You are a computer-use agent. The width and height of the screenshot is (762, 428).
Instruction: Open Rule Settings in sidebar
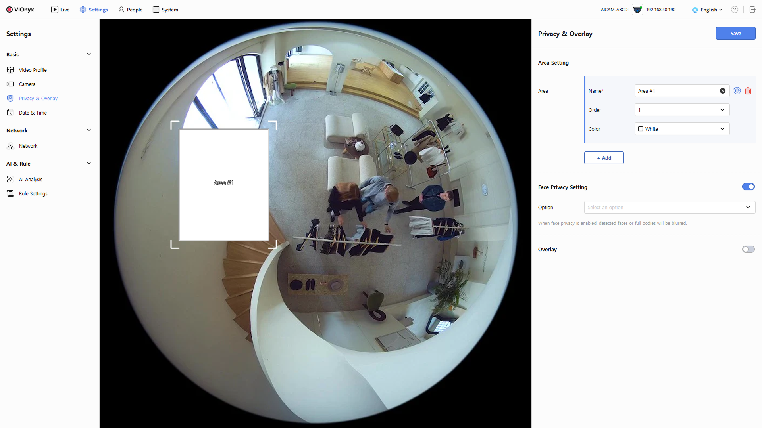point(33,194)
